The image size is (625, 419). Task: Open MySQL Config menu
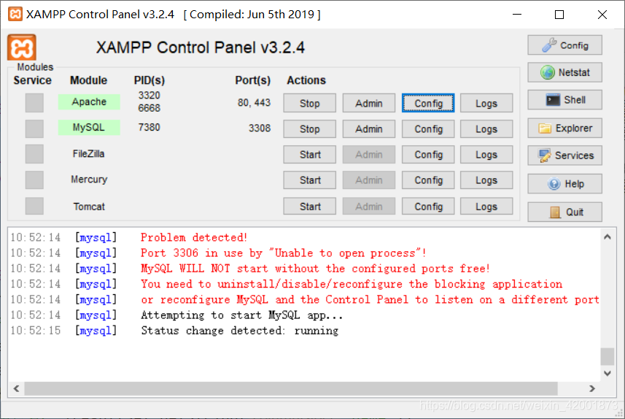(x=428, y=128)
